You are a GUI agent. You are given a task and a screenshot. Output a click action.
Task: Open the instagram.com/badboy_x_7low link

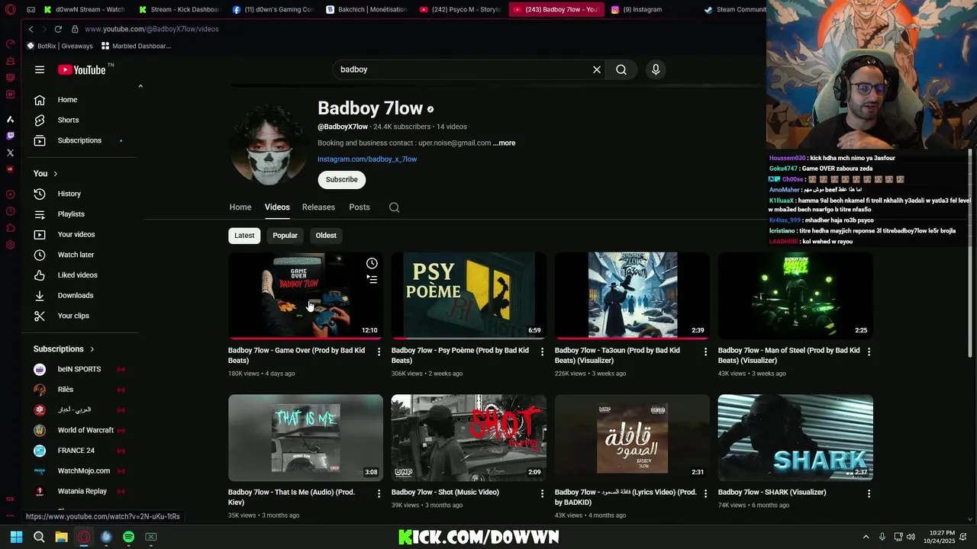(367, 159)
